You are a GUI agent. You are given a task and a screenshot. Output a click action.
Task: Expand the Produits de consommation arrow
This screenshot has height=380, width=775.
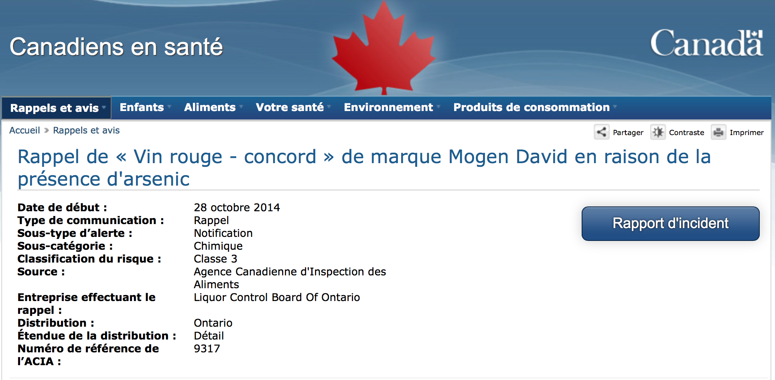[615, 107]
